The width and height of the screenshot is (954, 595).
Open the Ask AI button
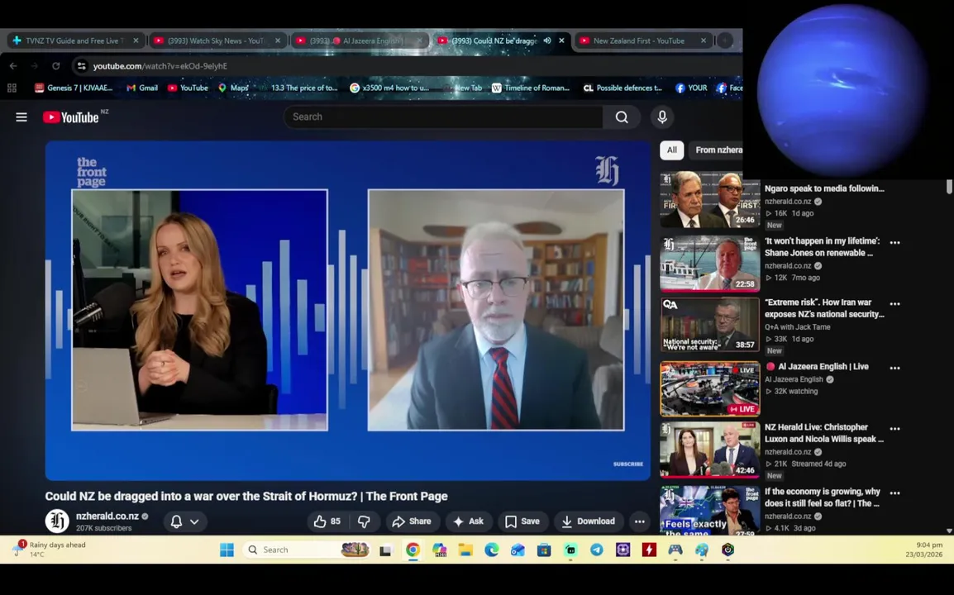click(469, 521)
